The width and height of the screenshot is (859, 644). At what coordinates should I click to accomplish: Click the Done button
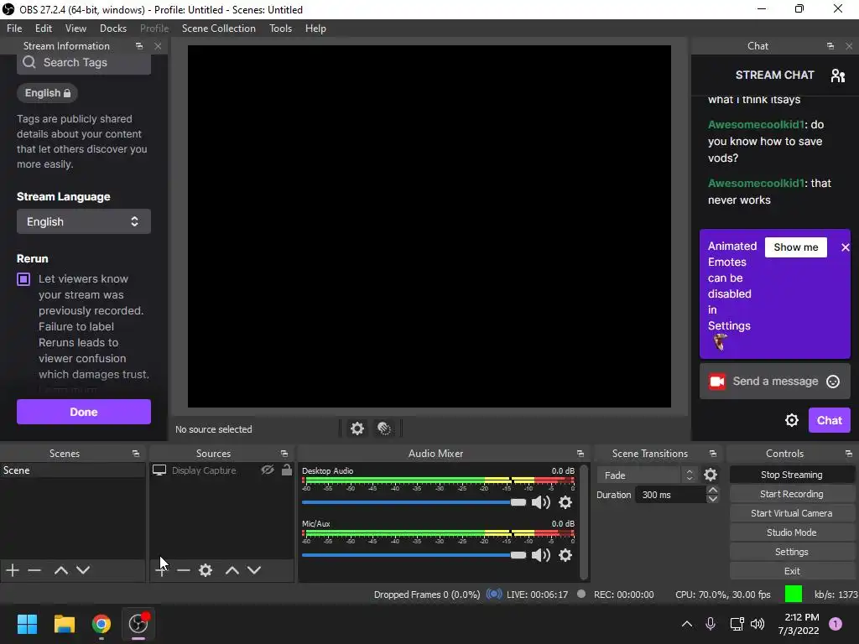(x=84, y=412)
